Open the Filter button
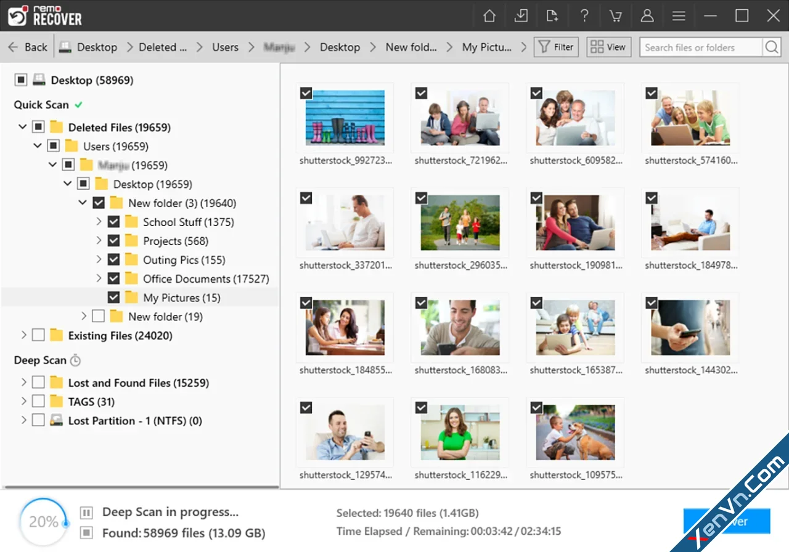Screen dimensions: 789x552 [556, 47]
